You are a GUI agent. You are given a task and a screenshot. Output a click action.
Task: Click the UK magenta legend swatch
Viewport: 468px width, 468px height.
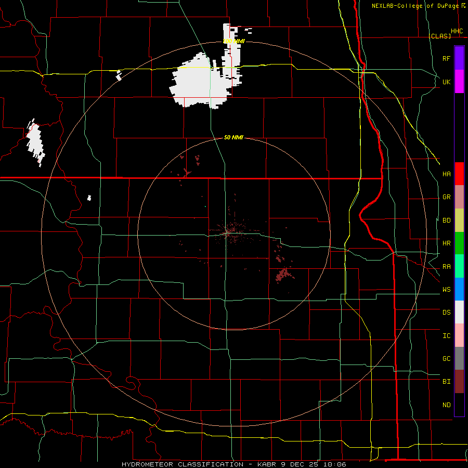pos(459,82)
